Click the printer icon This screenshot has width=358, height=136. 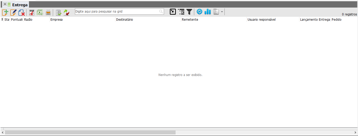(48, 12)
